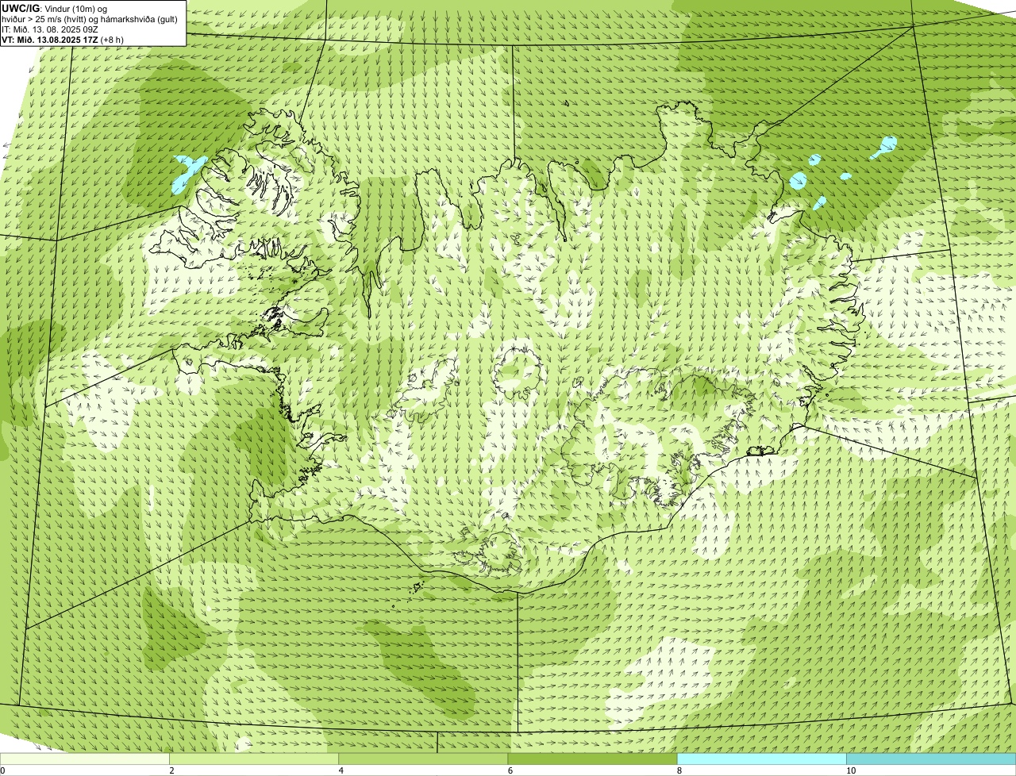Click the legend swatch between 4 and 6
The width and height of the screenshot is (1016, 776).
click(423, 759)
